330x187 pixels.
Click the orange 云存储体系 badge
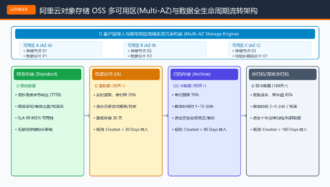(x=21, y=10)
